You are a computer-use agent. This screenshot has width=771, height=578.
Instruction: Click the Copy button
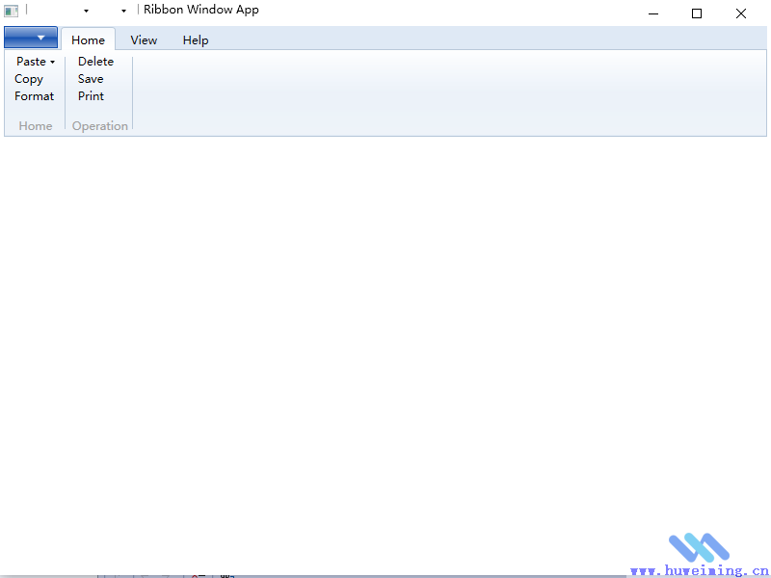point(29,79)
